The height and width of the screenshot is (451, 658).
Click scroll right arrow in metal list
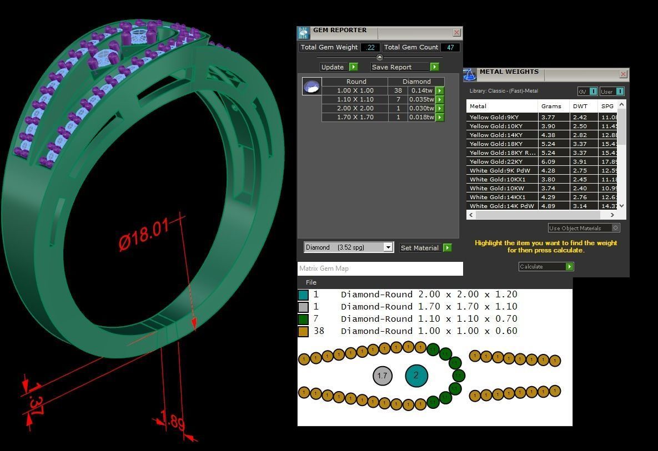pyautogui.click(x=612, y=215)
